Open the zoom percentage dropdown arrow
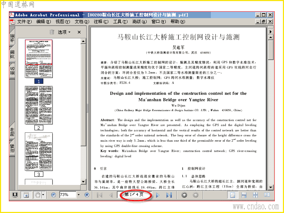 pos(78,195)
